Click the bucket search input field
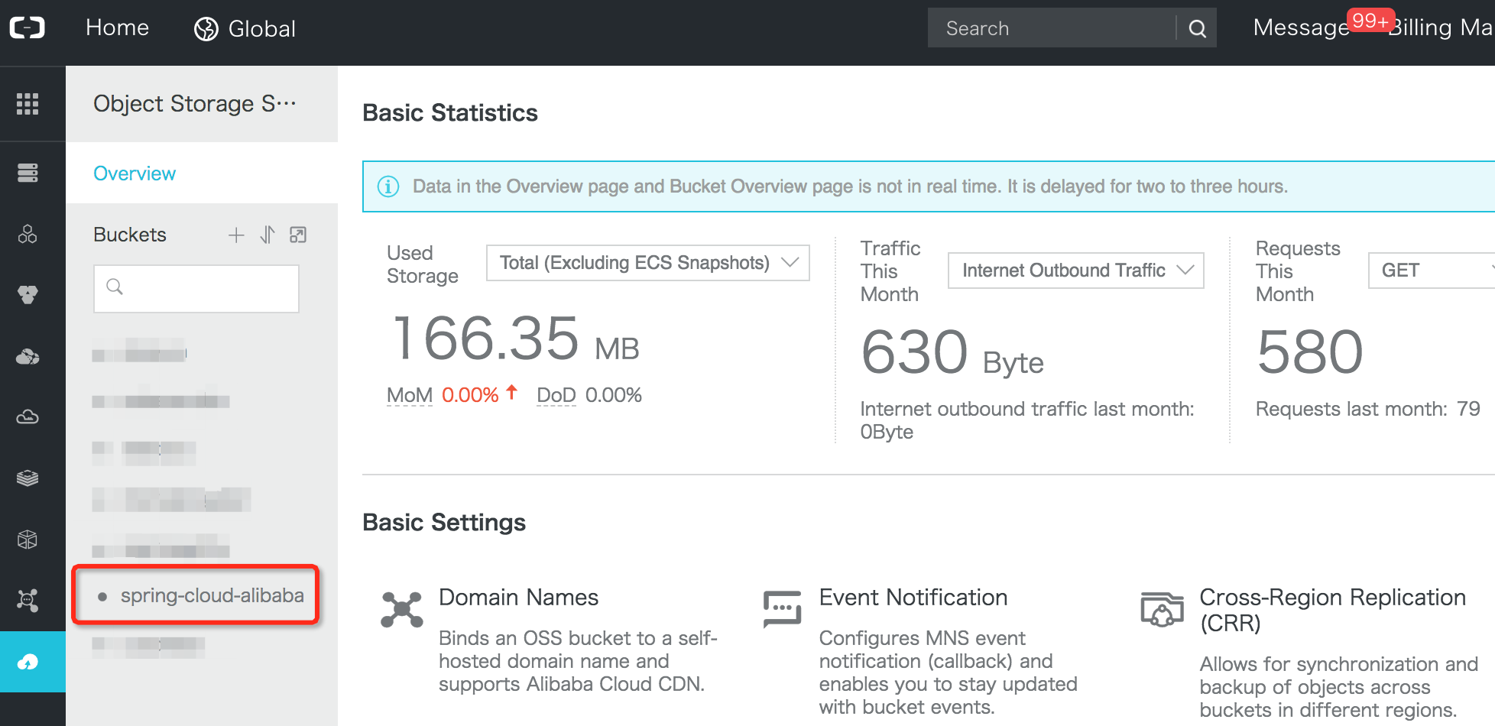1495x726 pixels. pos(196,288)
